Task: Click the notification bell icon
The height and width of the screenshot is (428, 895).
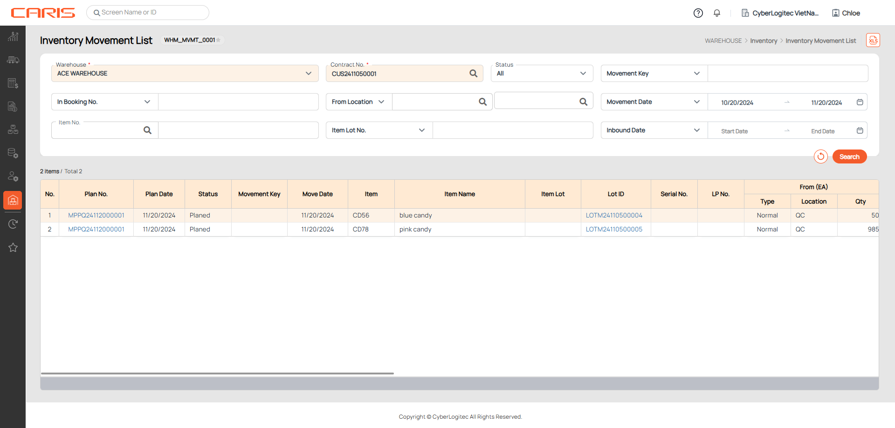Action: 717,13
